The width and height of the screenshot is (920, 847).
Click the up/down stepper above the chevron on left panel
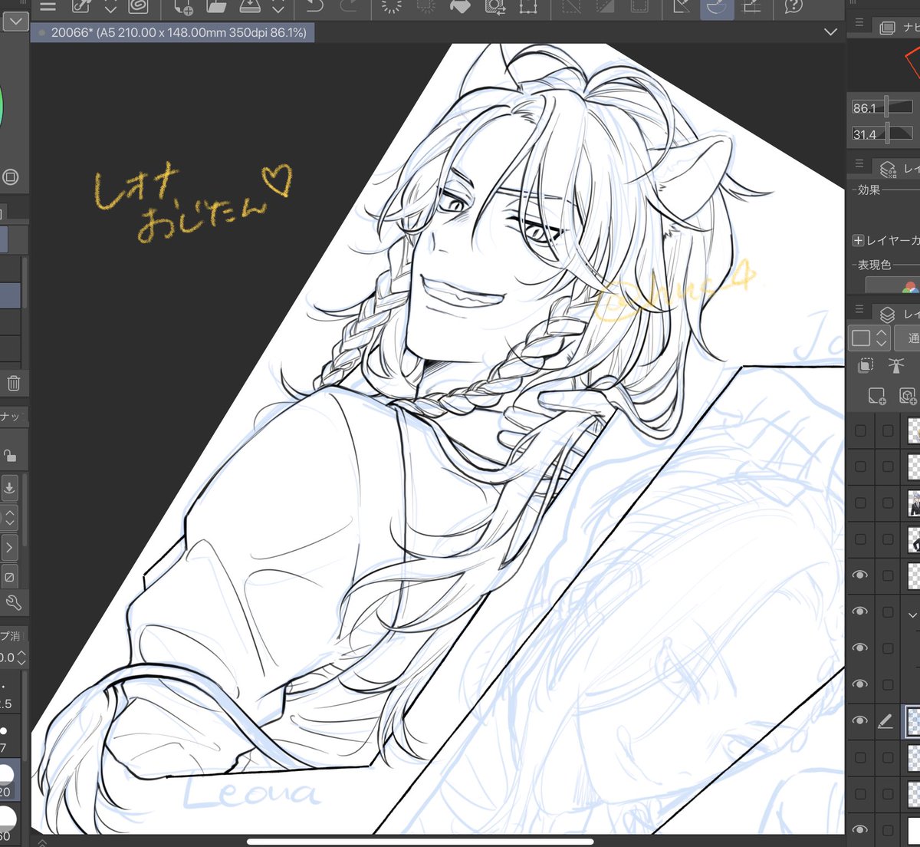point(9,518)
